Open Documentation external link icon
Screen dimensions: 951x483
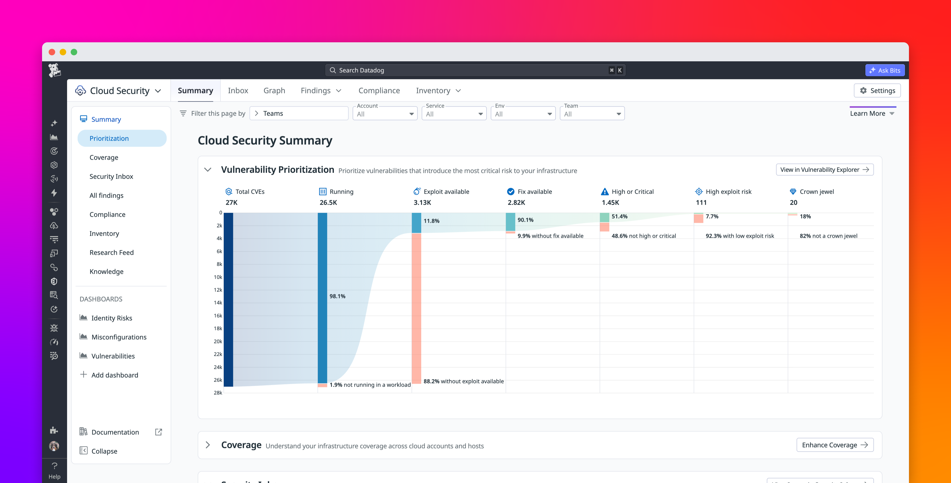click(x=159, y=432)
